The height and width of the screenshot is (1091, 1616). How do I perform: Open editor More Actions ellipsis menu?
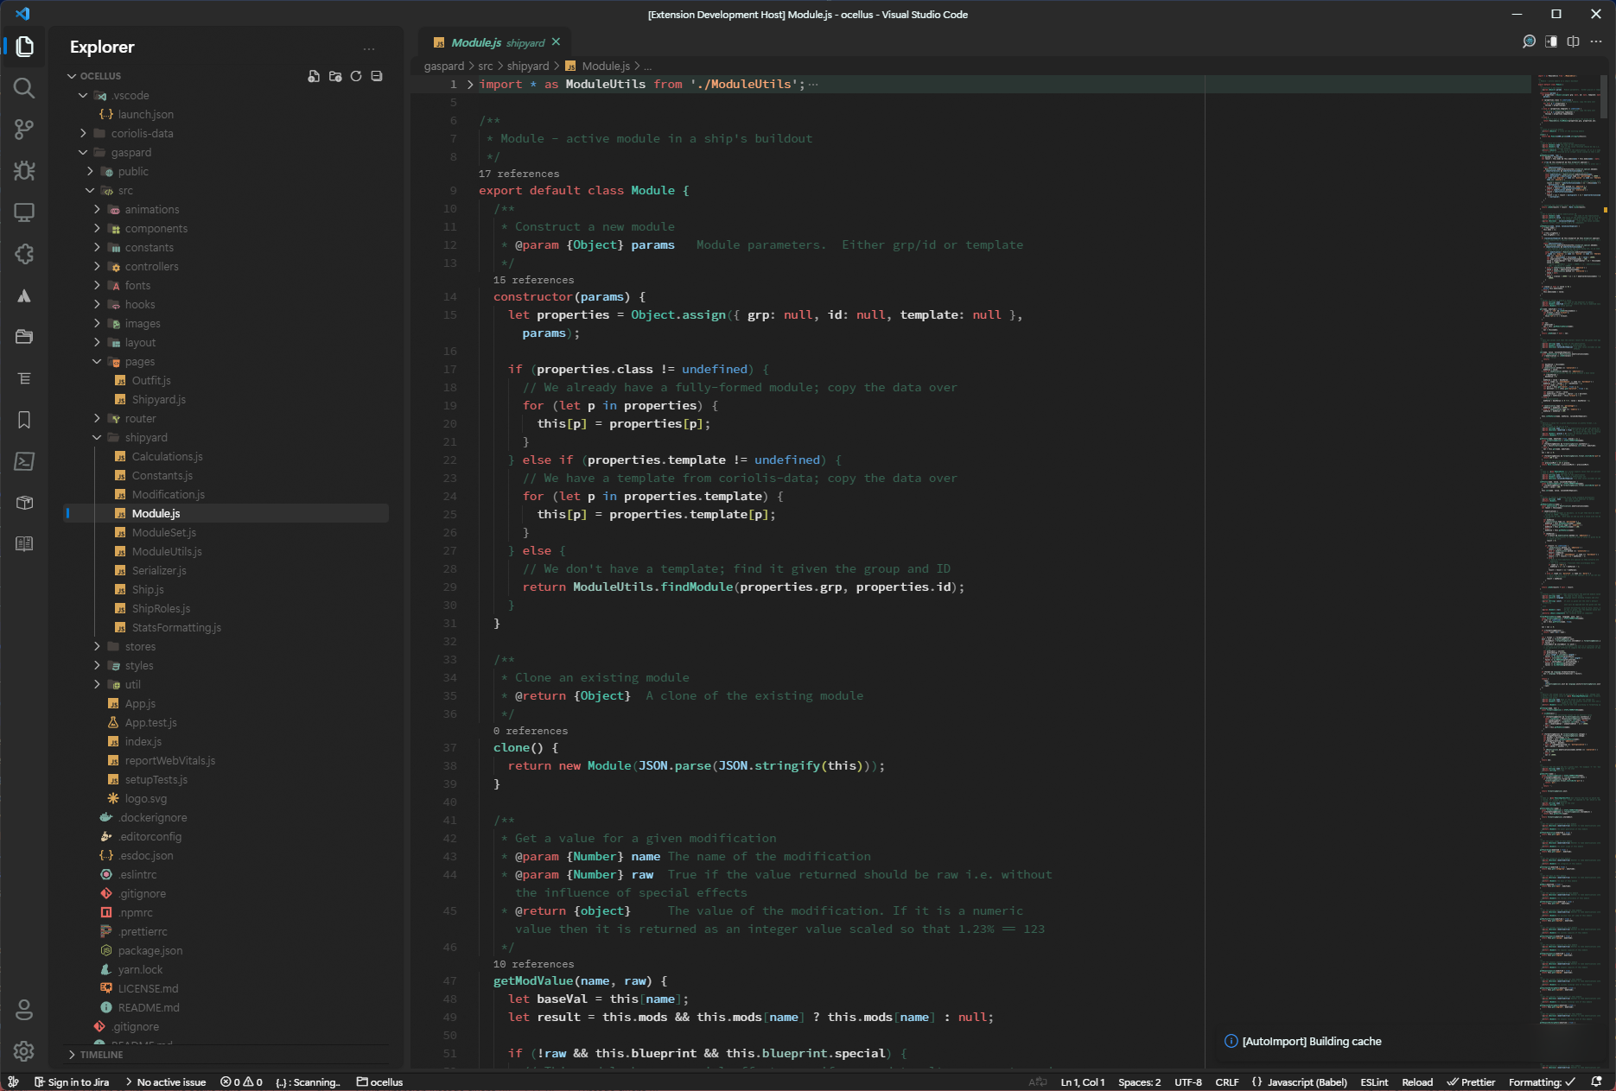coord(1596,41)
